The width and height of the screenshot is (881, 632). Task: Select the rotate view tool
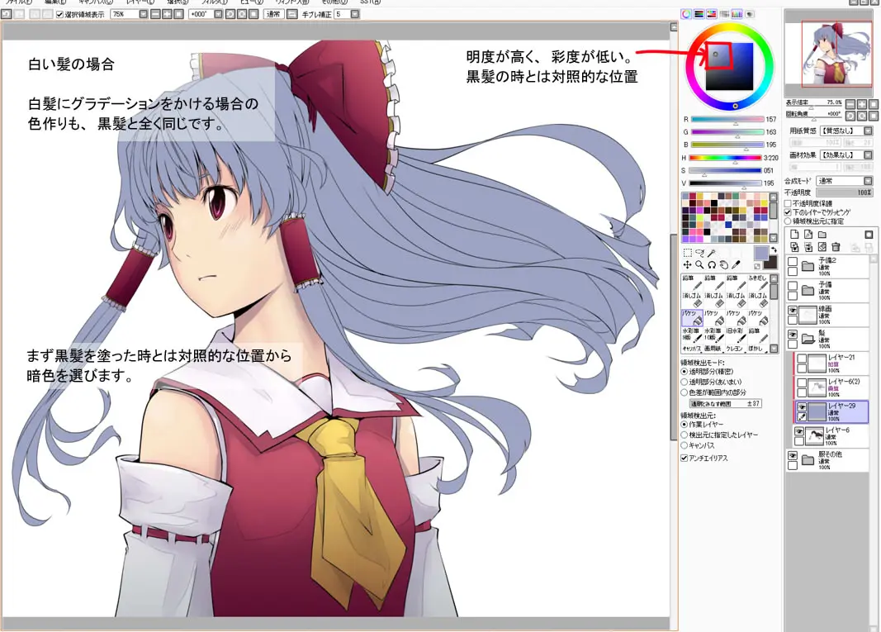pyautogui.click(x=711, y=265)
